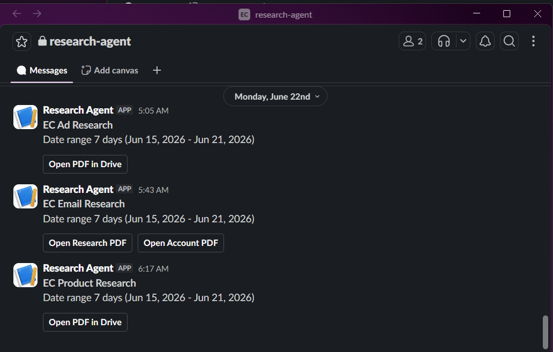Click "EC Product Research" message text
The width and height of the screenshot is (553, 352).
pyautogui.click(x=89, y=283)
